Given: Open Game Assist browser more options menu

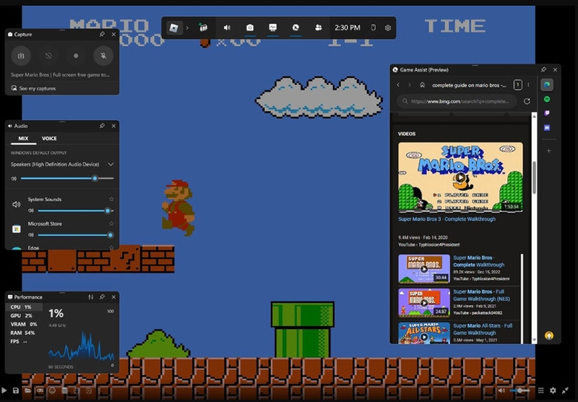Looking at the screenshot, I should pos(528,85).
